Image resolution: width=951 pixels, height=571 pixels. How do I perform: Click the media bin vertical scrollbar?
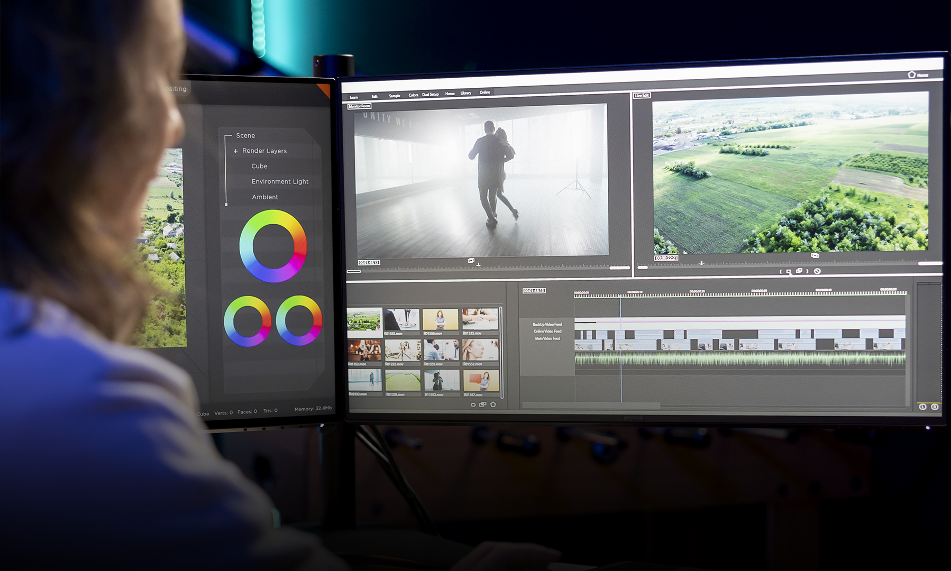(501, 352)
